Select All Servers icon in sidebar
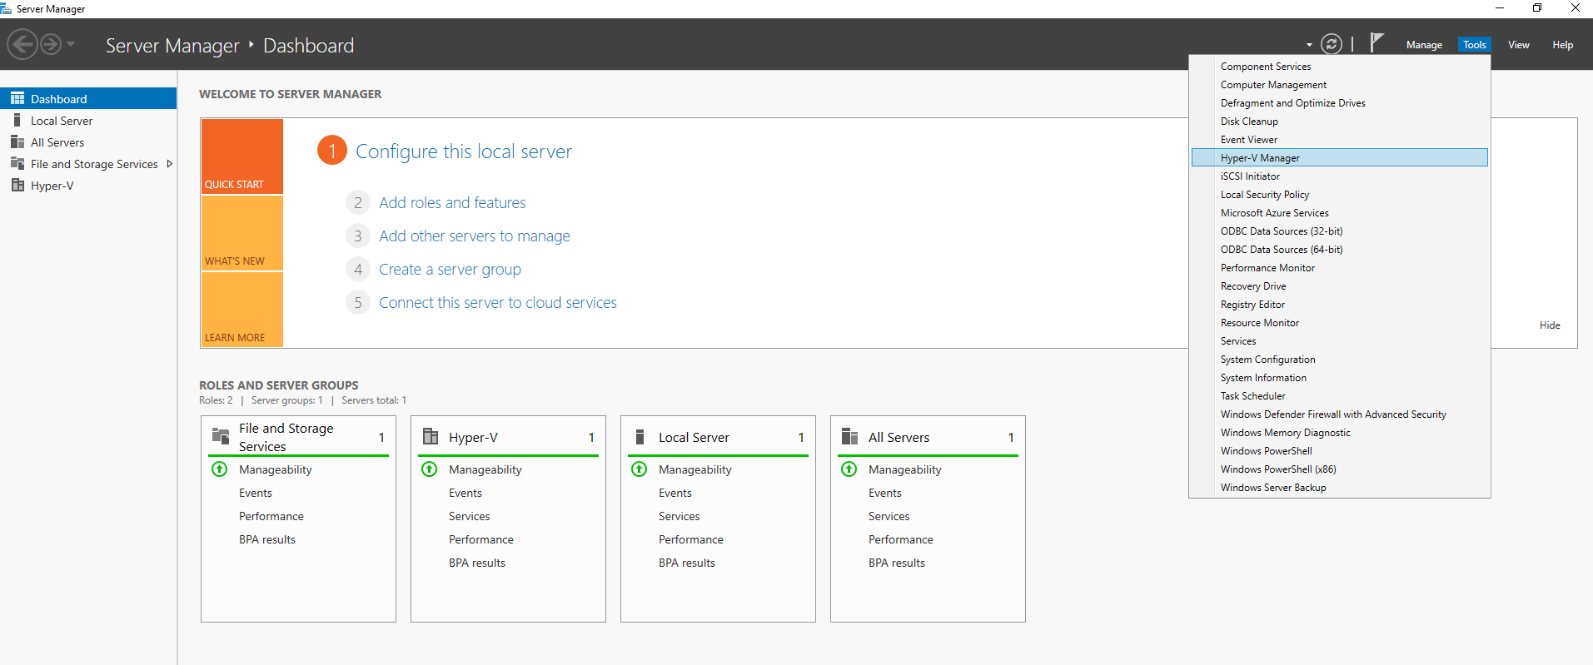The width and height of the screenshot is (1593, 665). [x=17, y=141]
